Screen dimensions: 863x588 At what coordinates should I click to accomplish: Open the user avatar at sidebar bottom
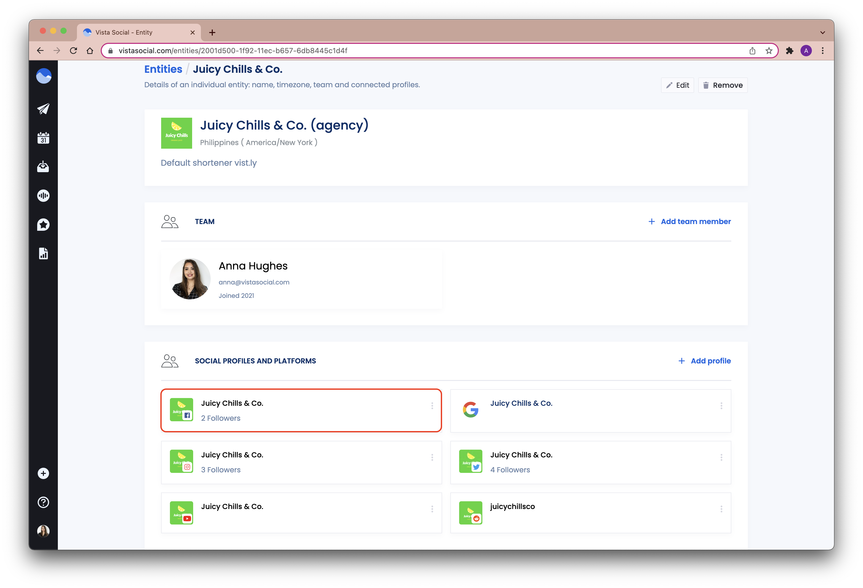(43, 531)
